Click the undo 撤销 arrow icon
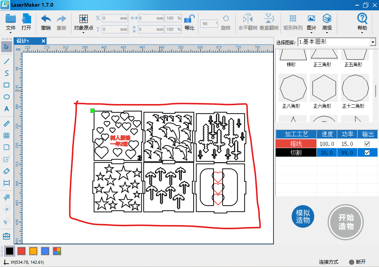This screenshot has height=267, width=379. tap(46, 19)
